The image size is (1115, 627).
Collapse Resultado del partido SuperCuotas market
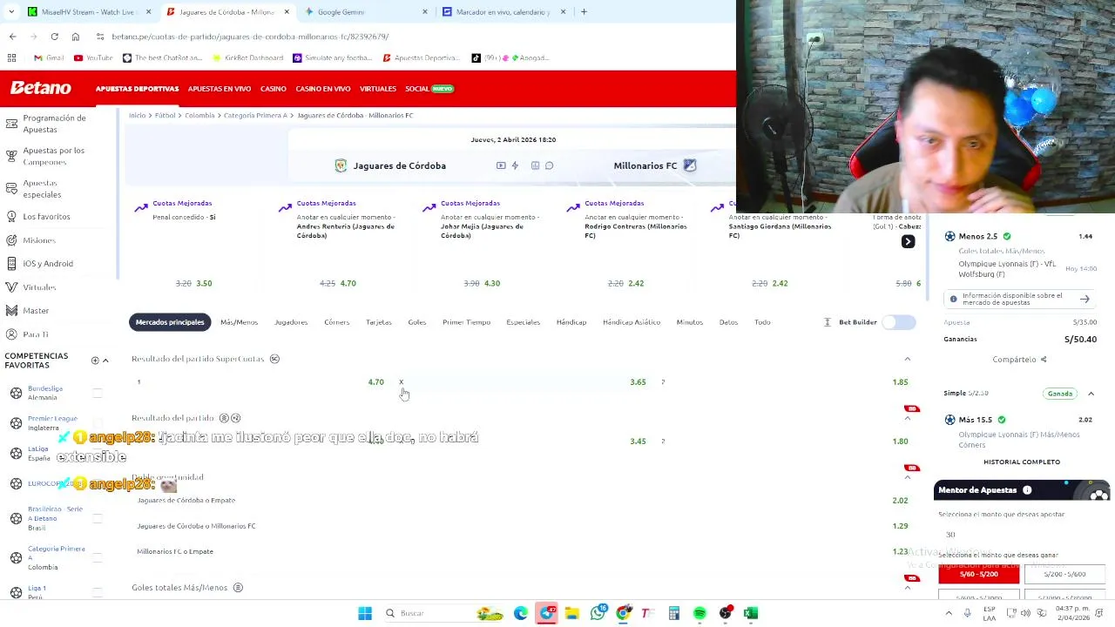tap(907, 359)
